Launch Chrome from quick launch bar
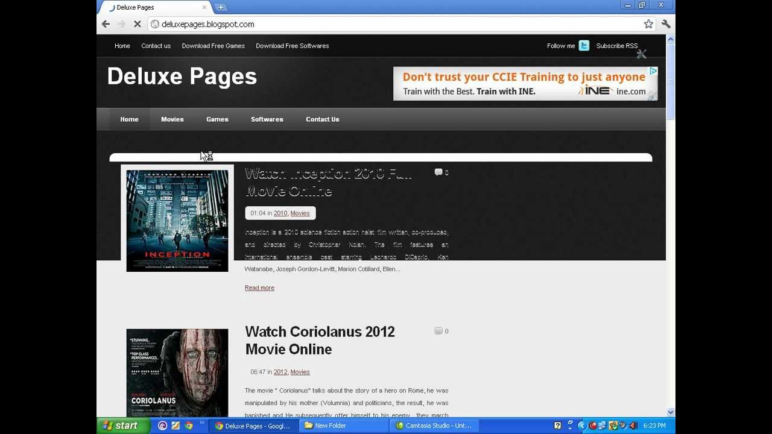The image size is (772, 434). (x=189, y=426)
